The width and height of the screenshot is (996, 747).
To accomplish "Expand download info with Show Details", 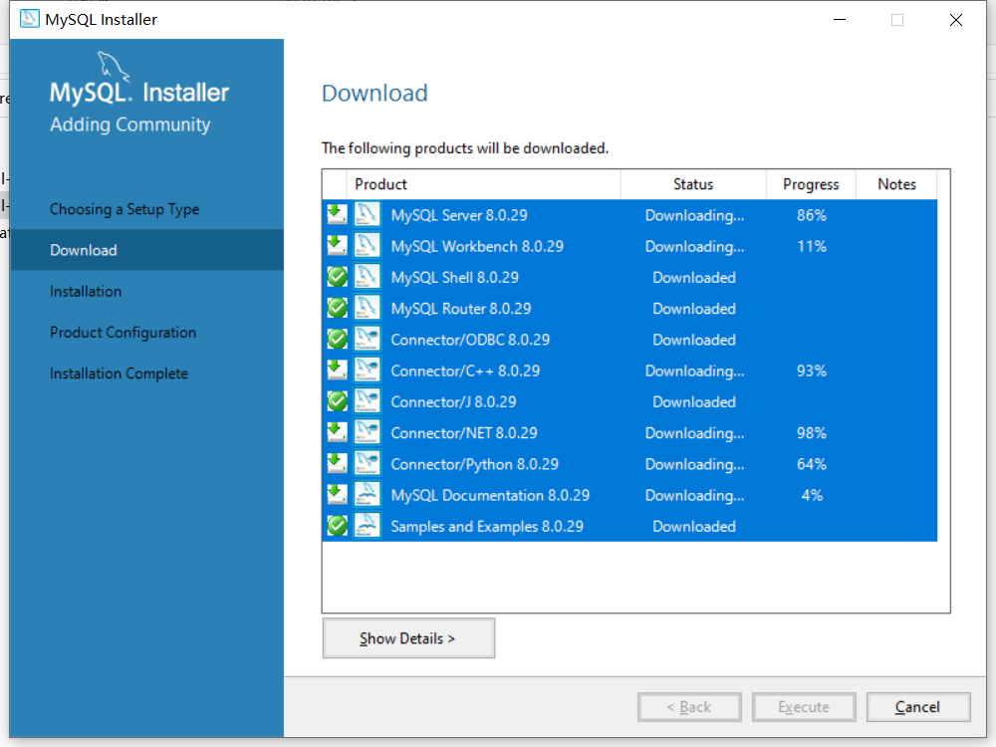I will [408, 638].
